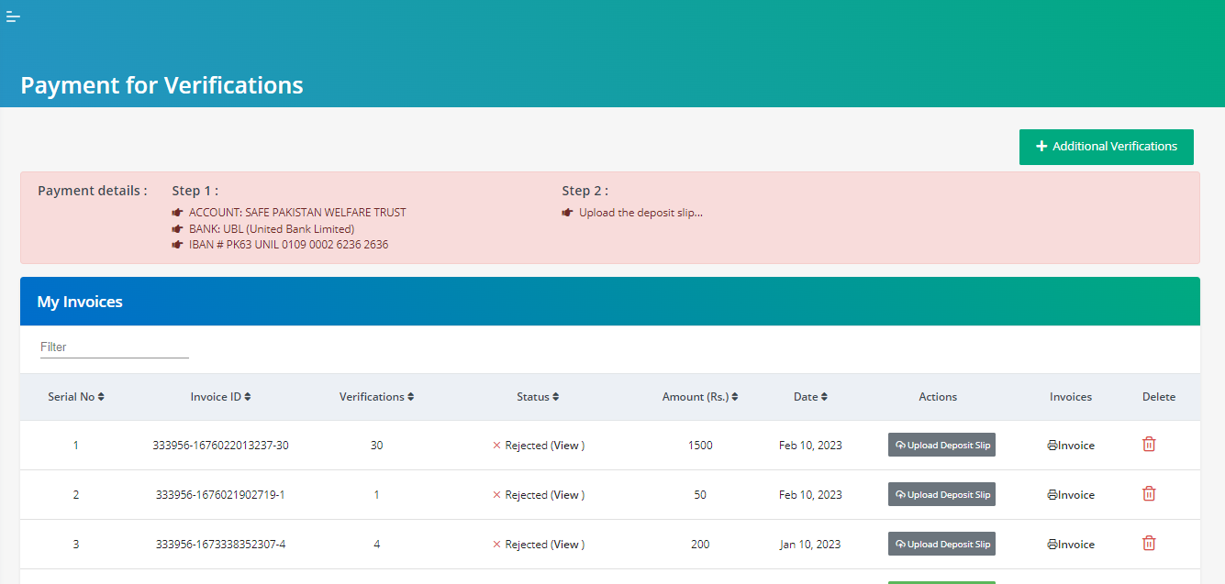Print Invoice for the Rs. 50 row
The image size is (1225, 584).
coord(1071,495)
